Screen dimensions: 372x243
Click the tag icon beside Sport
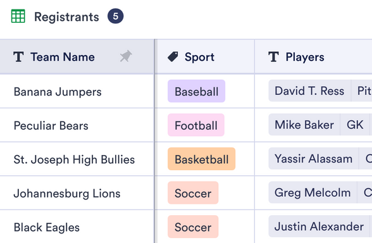click(173, 57)
